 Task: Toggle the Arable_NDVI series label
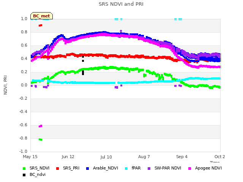(106, 168)
